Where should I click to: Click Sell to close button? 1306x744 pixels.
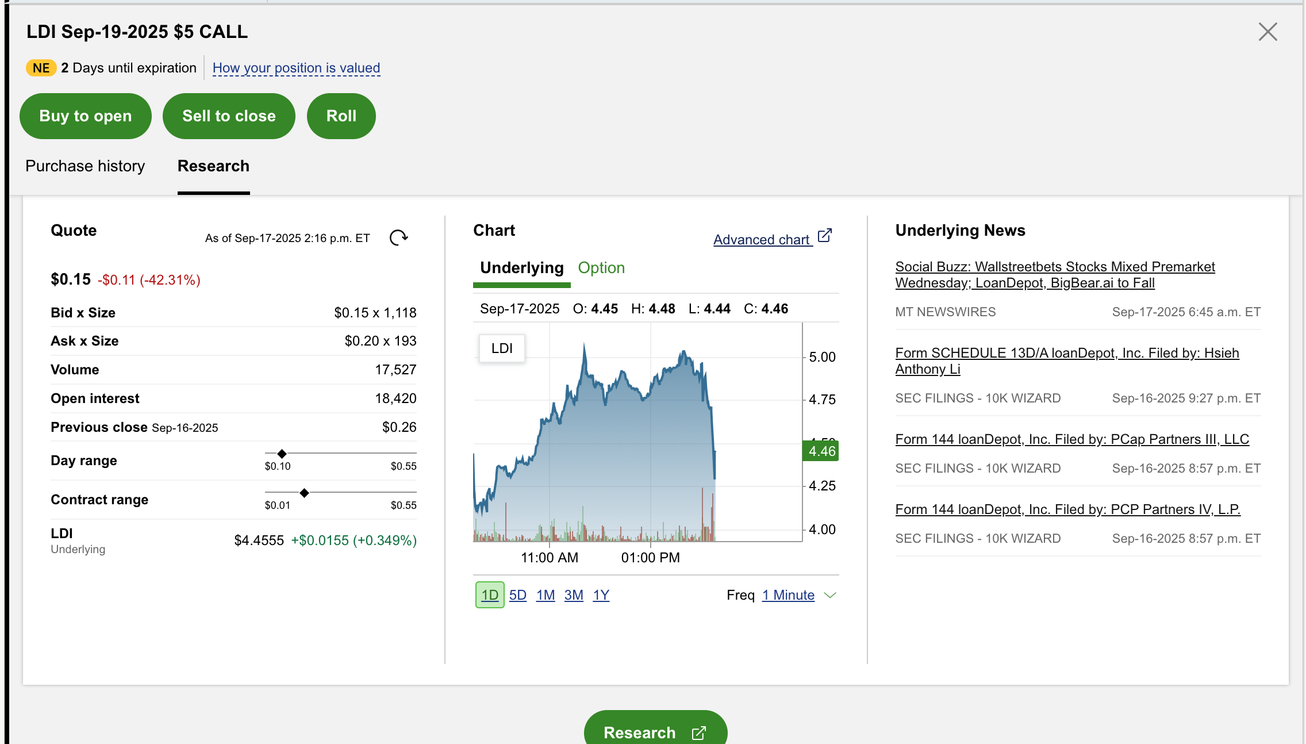(229, 116)
